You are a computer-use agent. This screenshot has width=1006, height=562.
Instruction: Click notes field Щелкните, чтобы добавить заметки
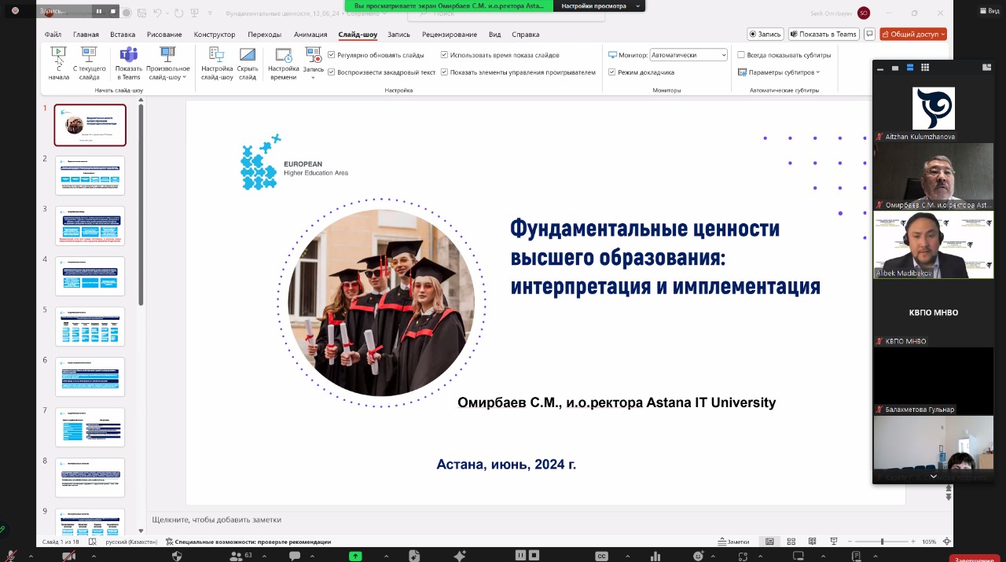point(217,520)
